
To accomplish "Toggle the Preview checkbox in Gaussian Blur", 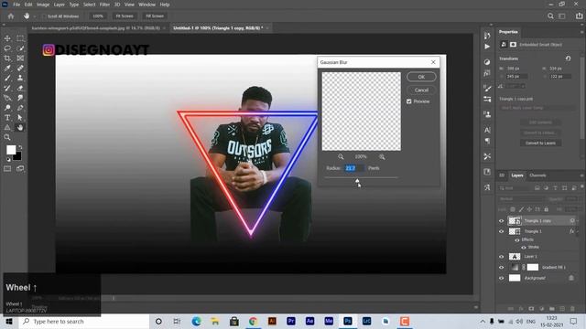I will pos(409,101).
